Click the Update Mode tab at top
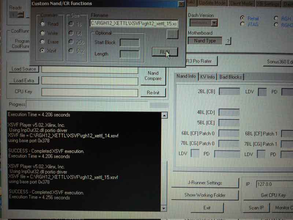293x220 pixels. (212, 3)
